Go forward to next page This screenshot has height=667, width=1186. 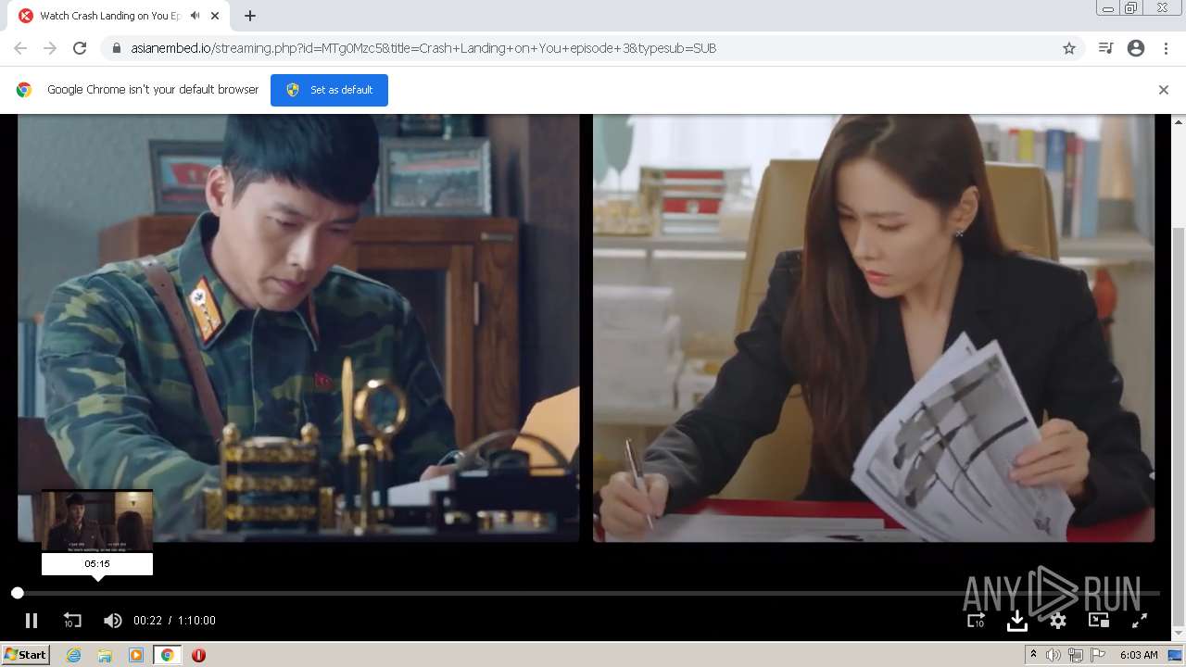click(50, 48)
